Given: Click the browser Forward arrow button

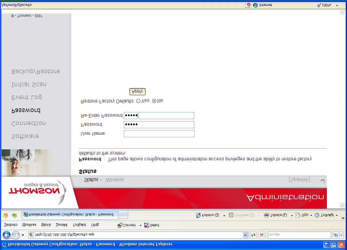Looking at the screenshot, I should 16,235.
